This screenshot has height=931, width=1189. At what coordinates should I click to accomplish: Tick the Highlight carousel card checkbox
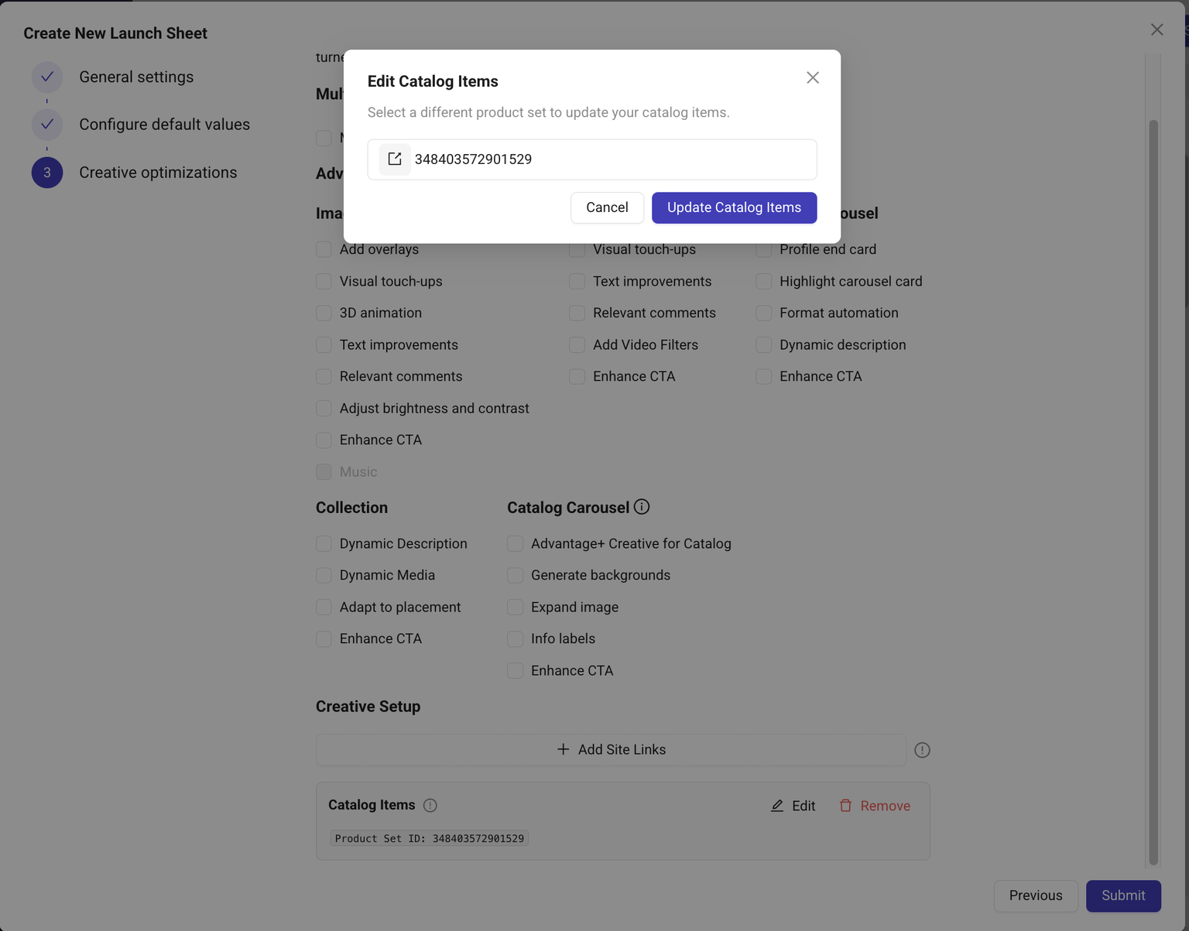pos(764,282)
